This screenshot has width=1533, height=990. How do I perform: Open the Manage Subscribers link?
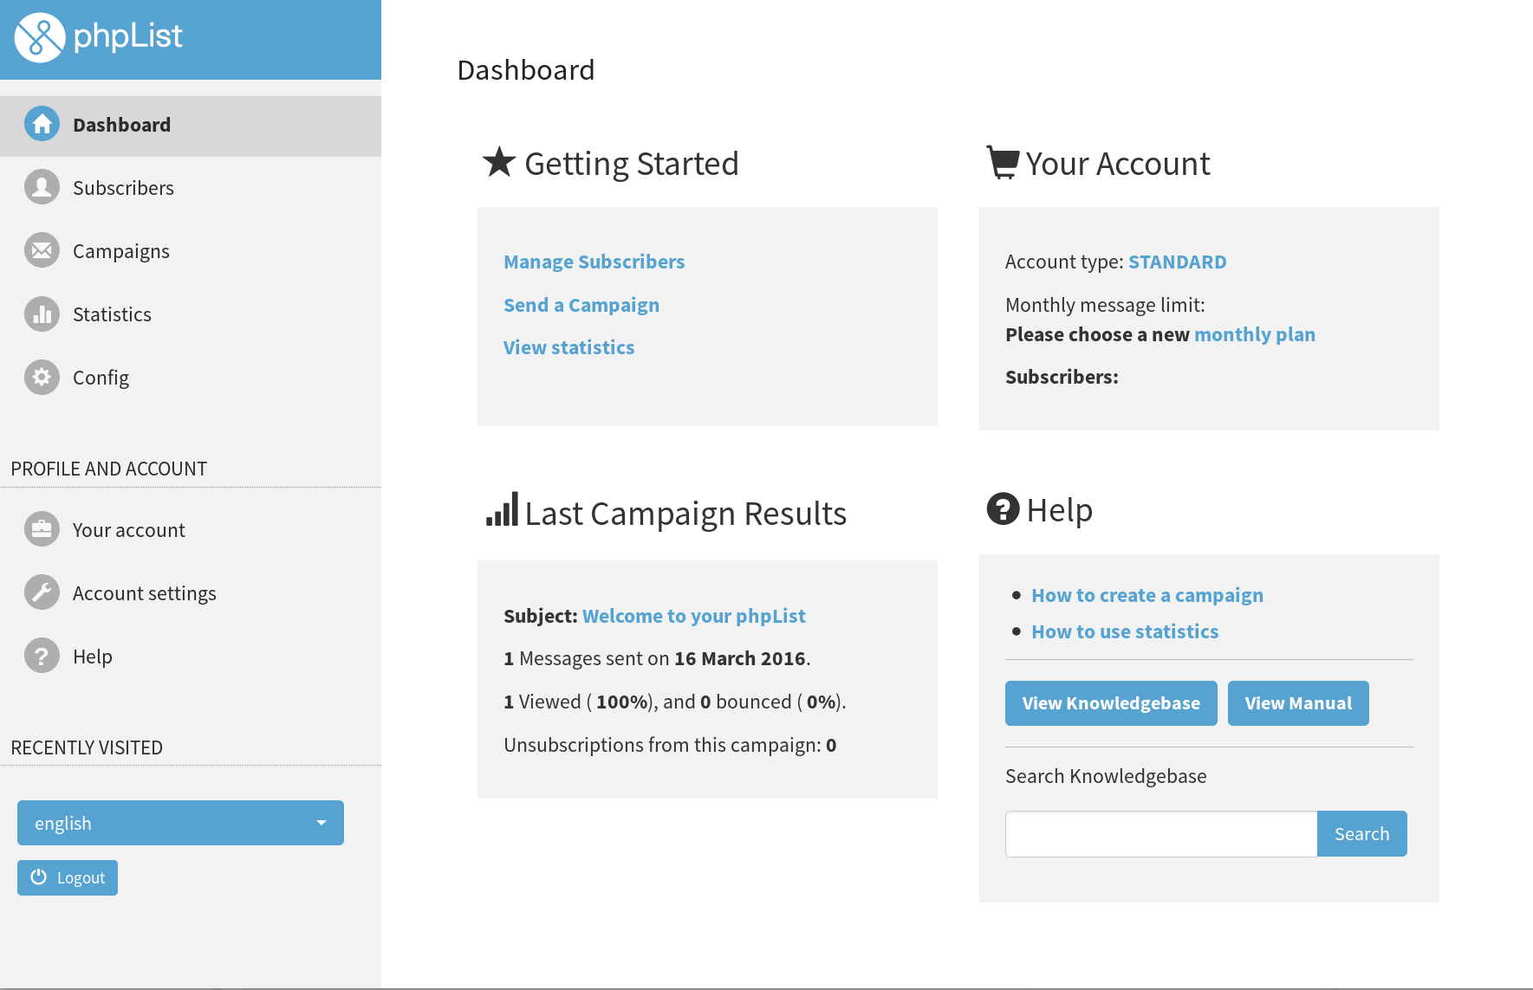pyautogui.click(x=594, y=262)
